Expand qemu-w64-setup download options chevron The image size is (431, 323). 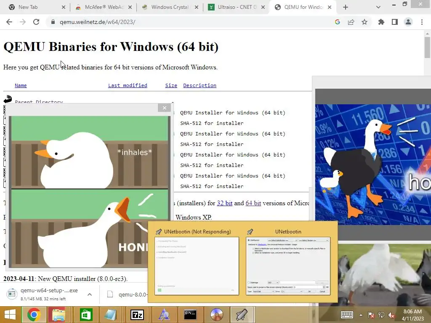click(90, 294)
